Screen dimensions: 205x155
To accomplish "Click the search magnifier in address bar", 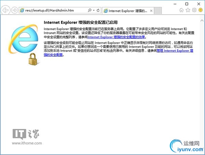I will pyautogui.click(x=90, y=10).
